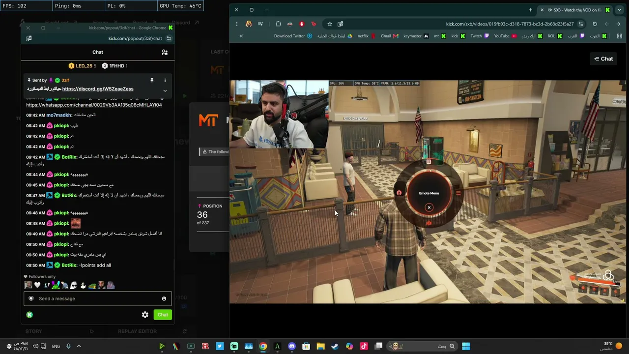
Task: Click the red shield extension icon
Action: tap(302, 24)
